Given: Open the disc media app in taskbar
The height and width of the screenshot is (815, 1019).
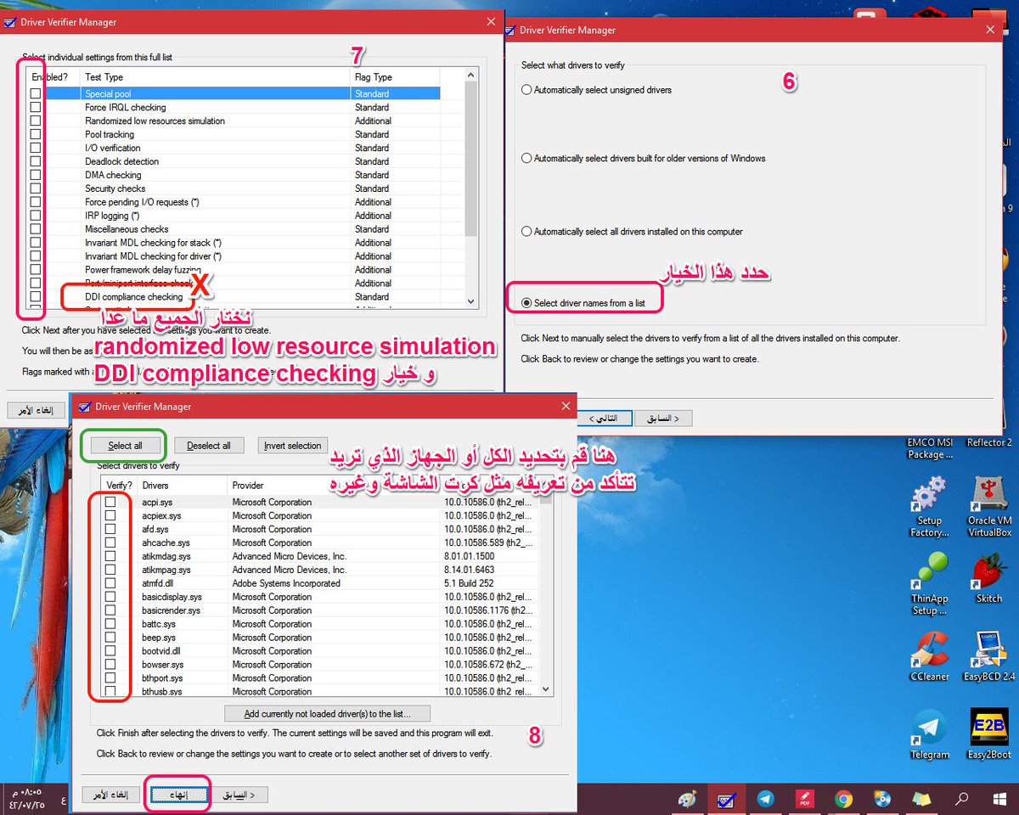Looking at the screenshot, I should (882, 799).
